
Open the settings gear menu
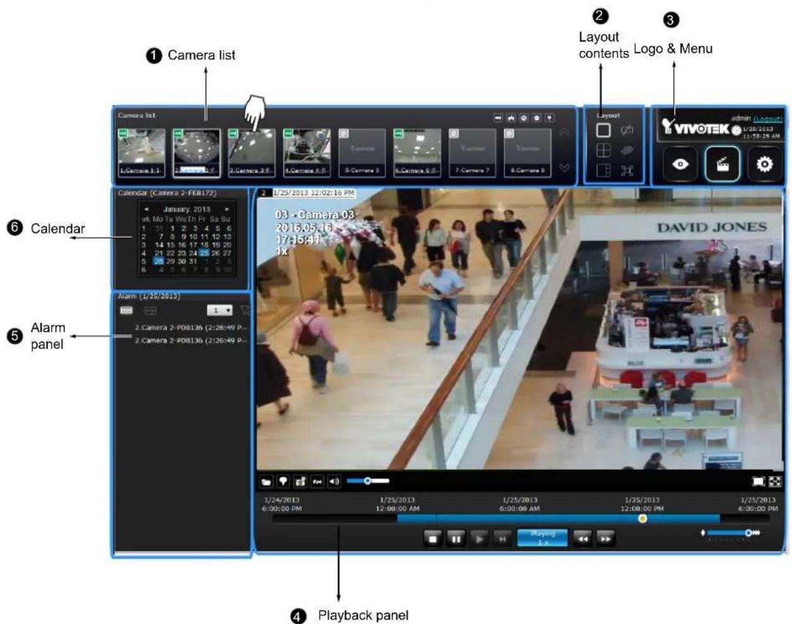pyautogui.click(x=764, y=164)
